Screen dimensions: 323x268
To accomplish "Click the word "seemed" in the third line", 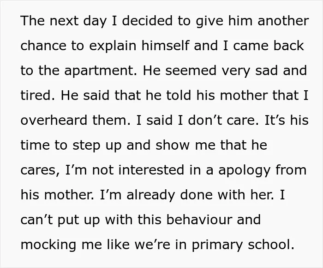I will click(191, 70).
